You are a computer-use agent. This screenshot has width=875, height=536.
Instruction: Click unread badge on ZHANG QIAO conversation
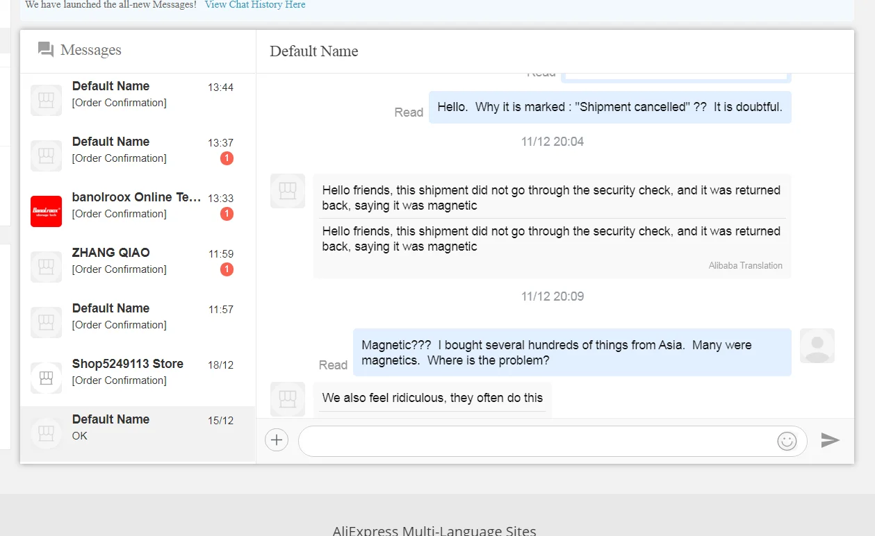click(x=227, y=269)
